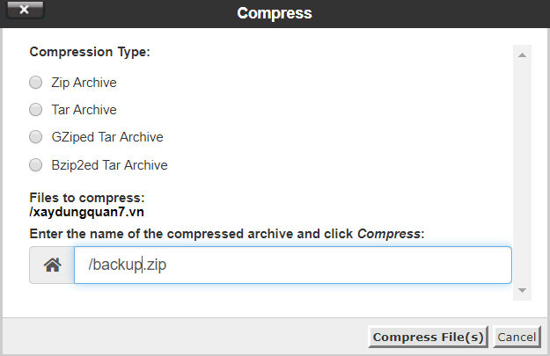550x356 pixels.
Task: Cancel the compress operation
Action: tap(517, 337)
